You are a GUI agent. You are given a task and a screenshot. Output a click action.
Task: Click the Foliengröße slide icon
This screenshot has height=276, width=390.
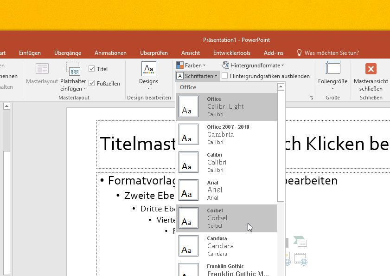click(x=333, y=68)
